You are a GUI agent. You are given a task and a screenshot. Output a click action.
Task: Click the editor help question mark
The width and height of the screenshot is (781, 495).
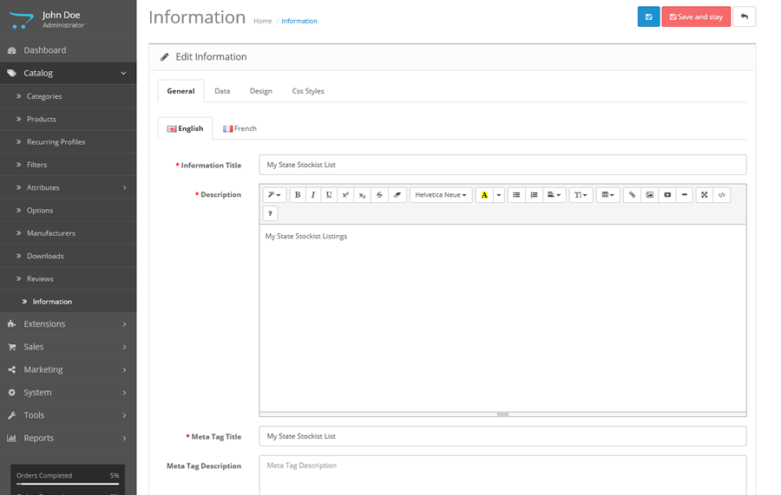coord(270,213)
